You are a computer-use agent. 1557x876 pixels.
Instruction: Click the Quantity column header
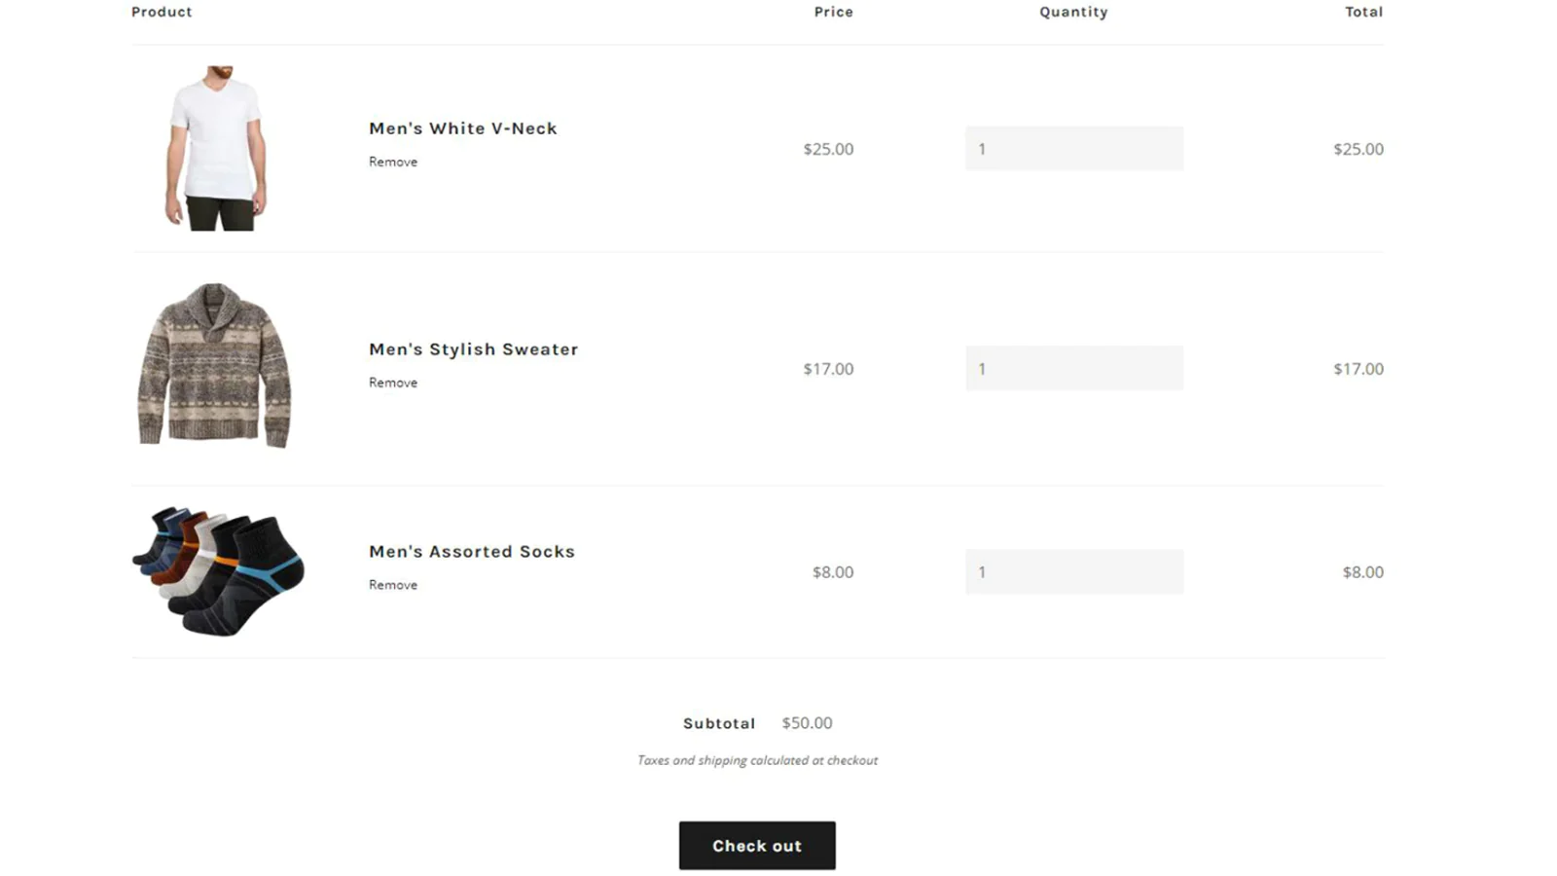1073,12
